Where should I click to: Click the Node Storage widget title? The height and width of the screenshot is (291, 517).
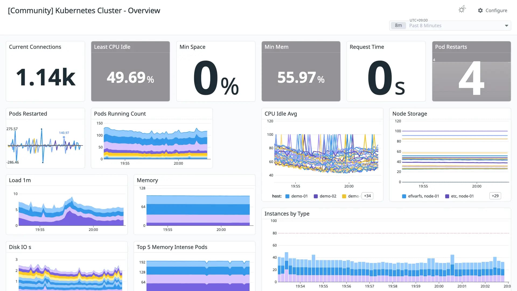pos(410,114)
